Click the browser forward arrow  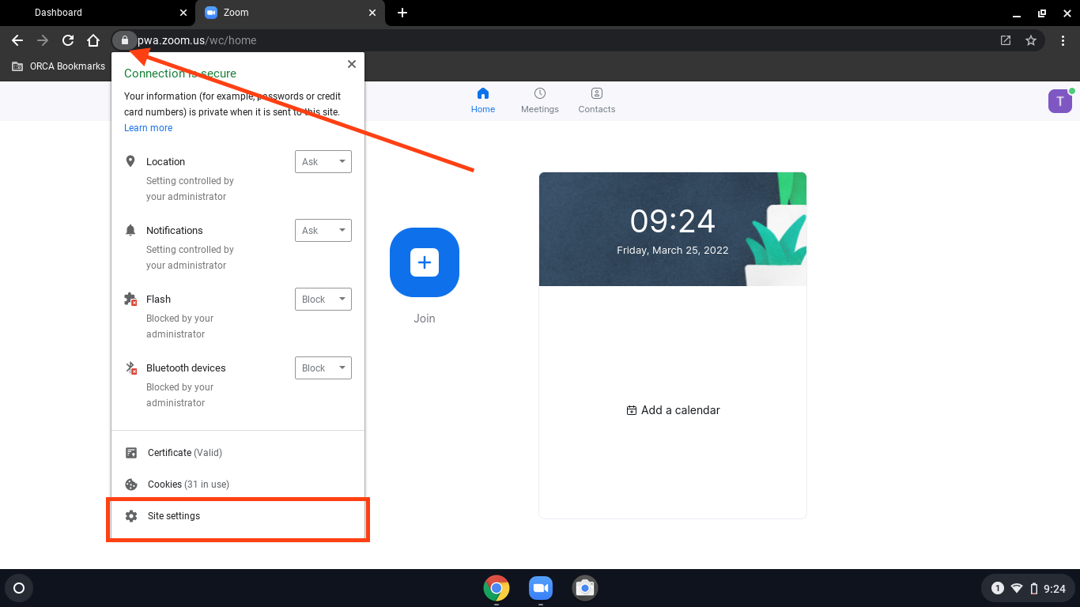43,40
